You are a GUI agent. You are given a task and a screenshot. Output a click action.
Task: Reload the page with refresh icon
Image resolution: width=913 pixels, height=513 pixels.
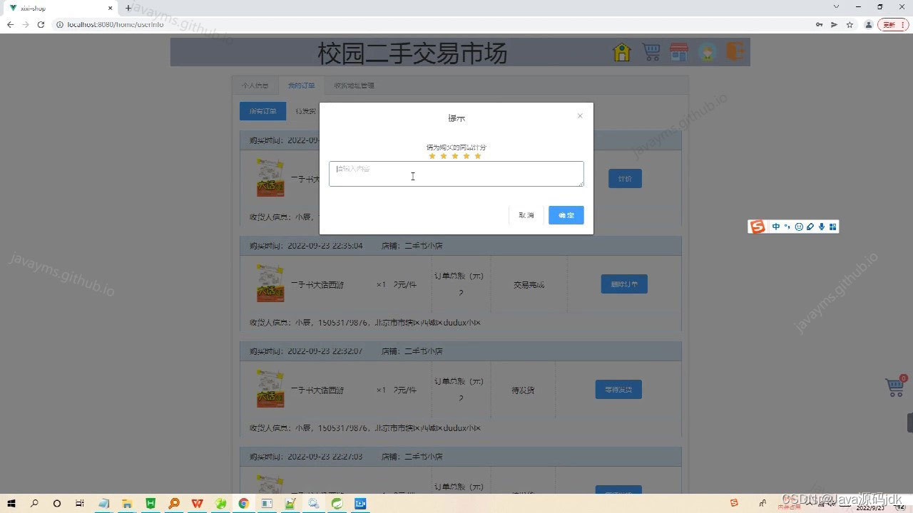pyautogui.click(x=41, y=24)
